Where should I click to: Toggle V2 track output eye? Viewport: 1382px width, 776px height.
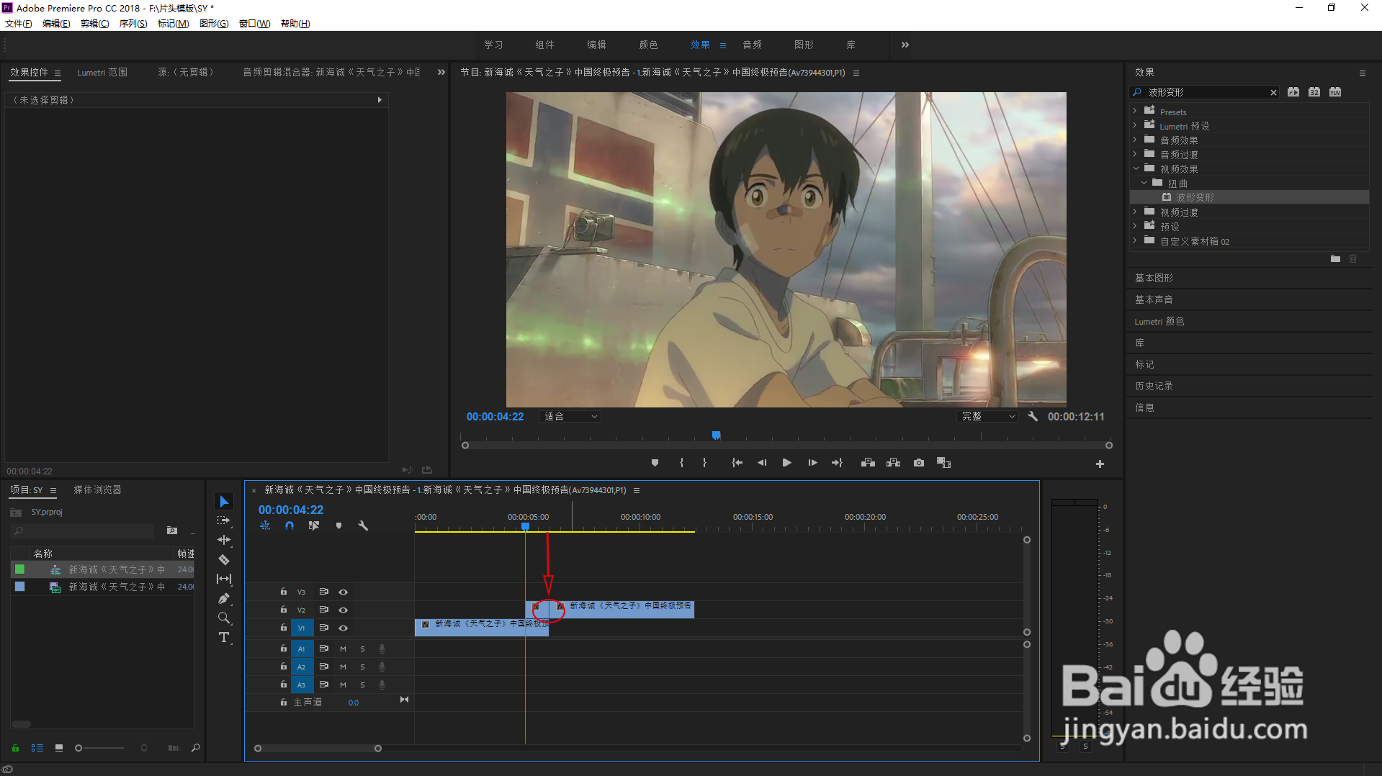(x=344, y=610)
